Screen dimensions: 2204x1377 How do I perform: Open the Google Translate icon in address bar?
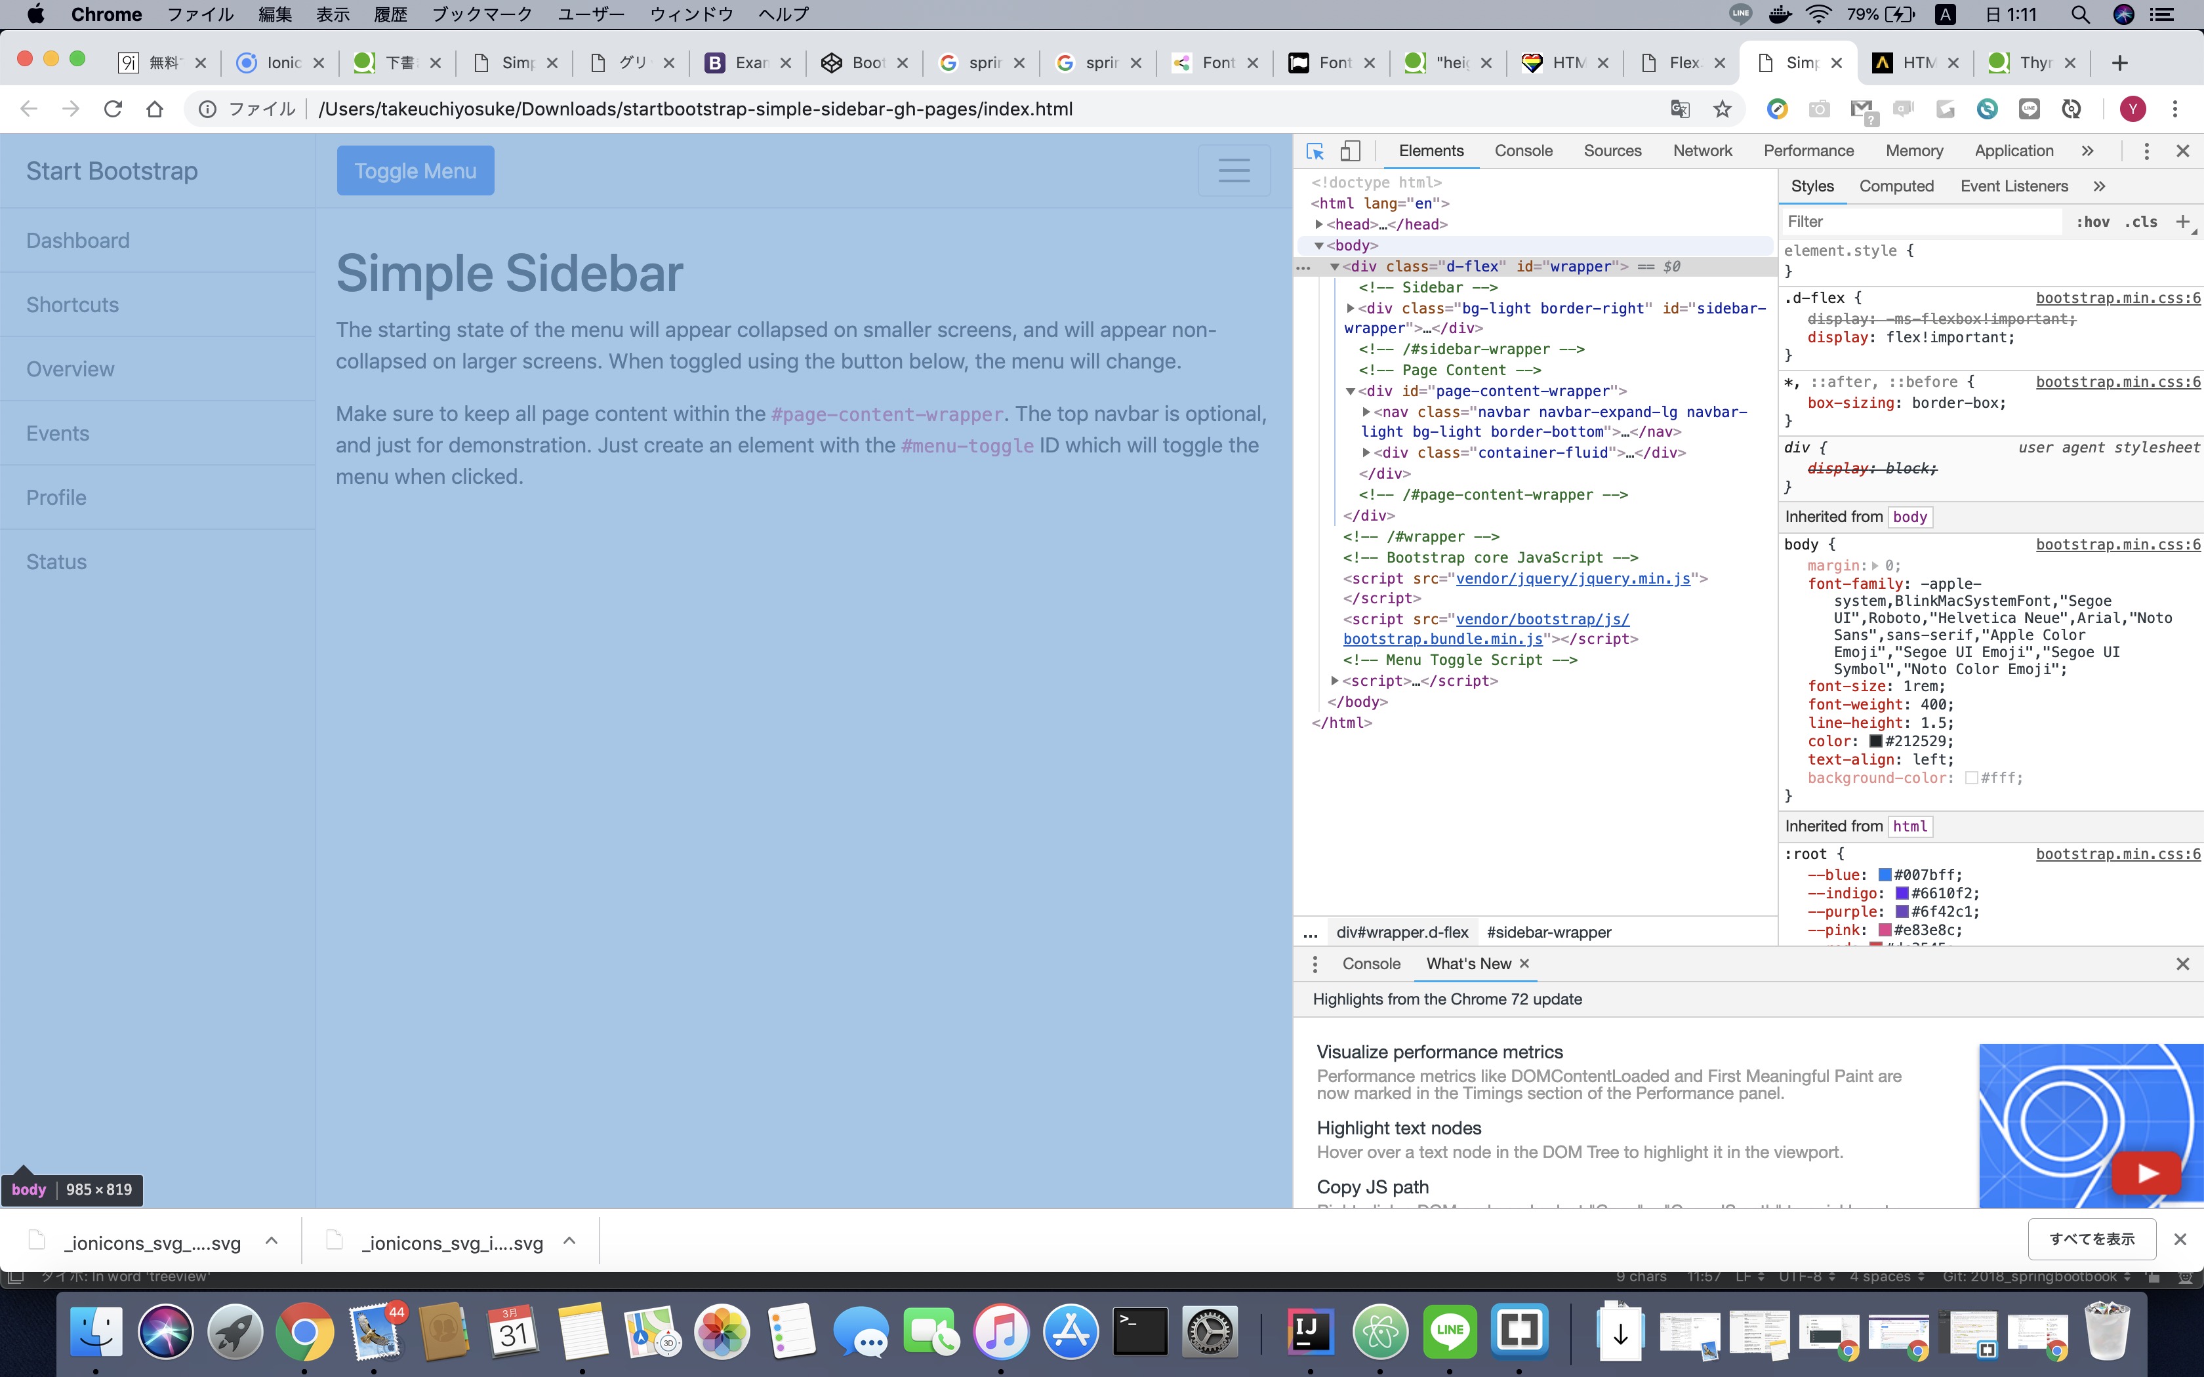point(1679,110)
